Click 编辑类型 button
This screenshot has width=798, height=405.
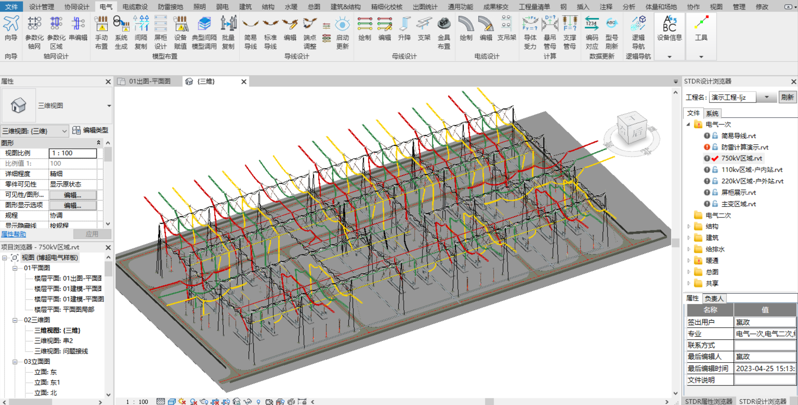[x=90, y=131]
